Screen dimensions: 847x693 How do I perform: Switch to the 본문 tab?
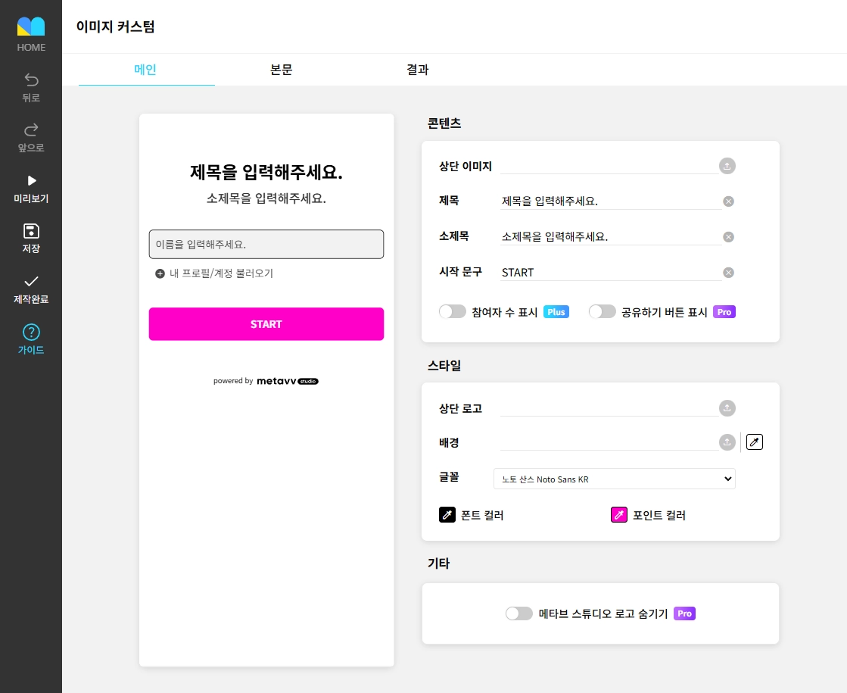[282, 69]
